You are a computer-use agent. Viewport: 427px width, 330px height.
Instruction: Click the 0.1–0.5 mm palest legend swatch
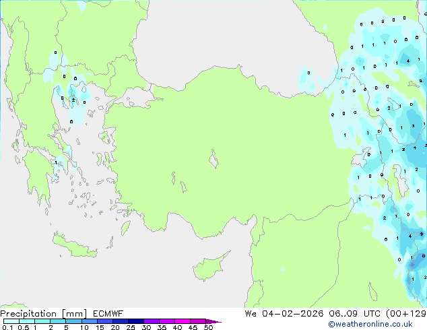[11, 321]
